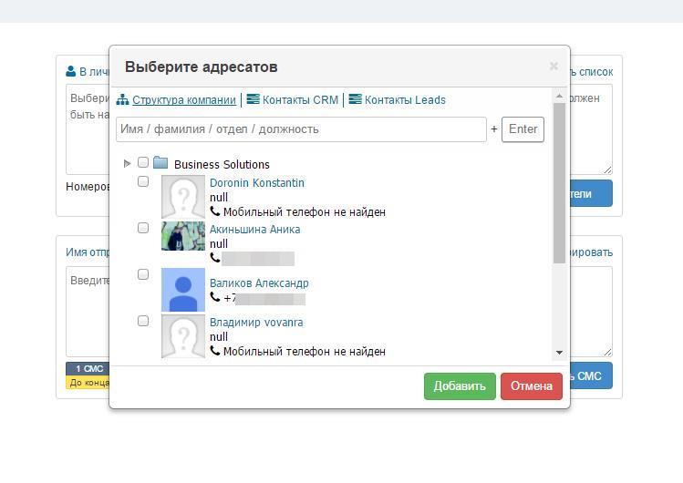The image size is (683, 483).
Task: Click the recipients list scrollbar thumb
Action: click(x=559, y=183)
